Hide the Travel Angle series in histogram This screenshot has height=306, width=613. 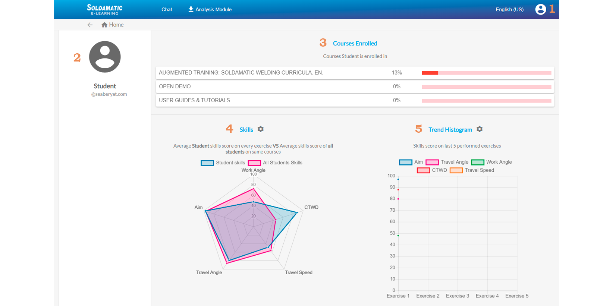coord(447,162)
